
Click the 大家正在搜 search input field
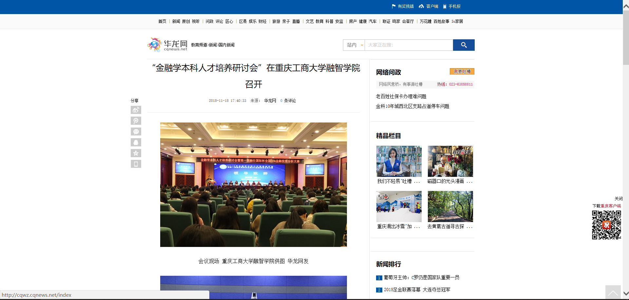point(409,45)
